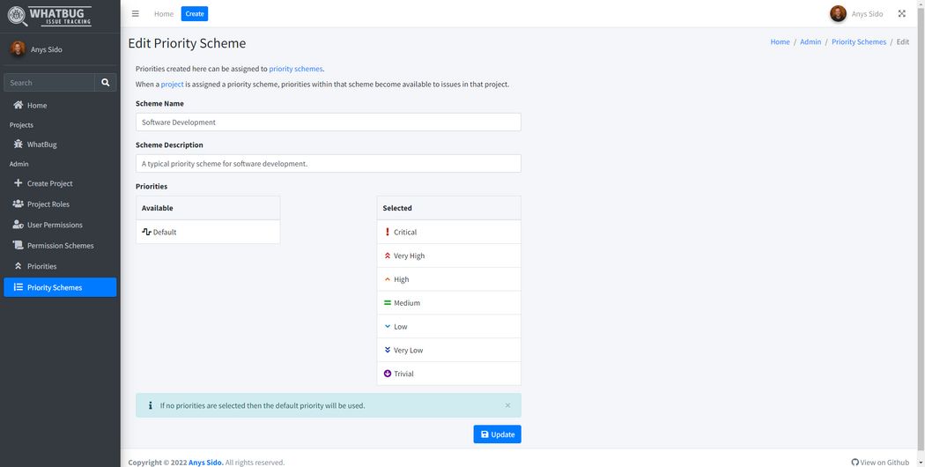This screenshot has height=467, width=925.
Task: Go to Permission Schemes page
Action: 60,246
